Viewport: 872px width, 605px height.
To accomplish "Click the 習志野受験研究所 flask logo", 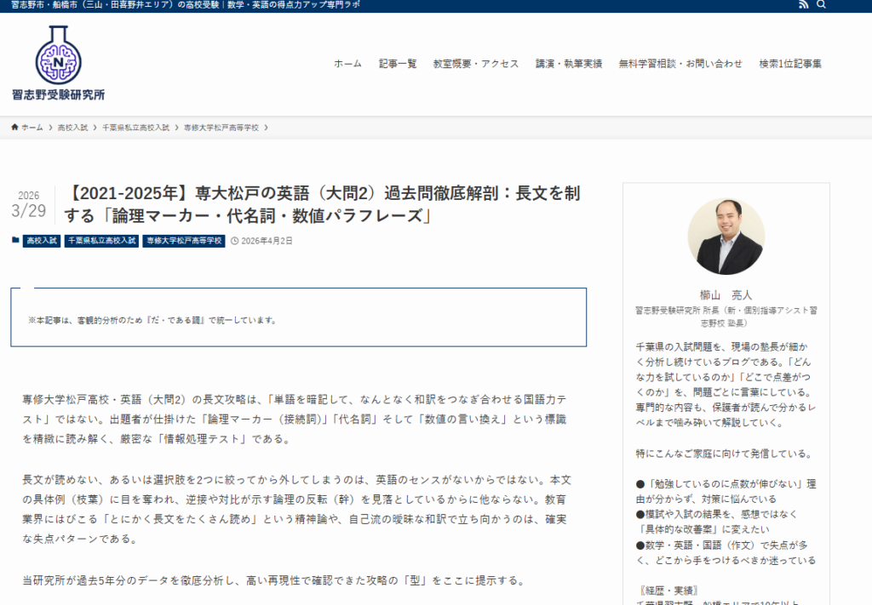I will point(59,63).
